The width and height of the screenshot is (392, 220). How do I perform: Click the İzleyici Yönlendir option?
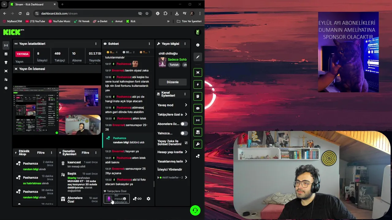tap(170, 170)
